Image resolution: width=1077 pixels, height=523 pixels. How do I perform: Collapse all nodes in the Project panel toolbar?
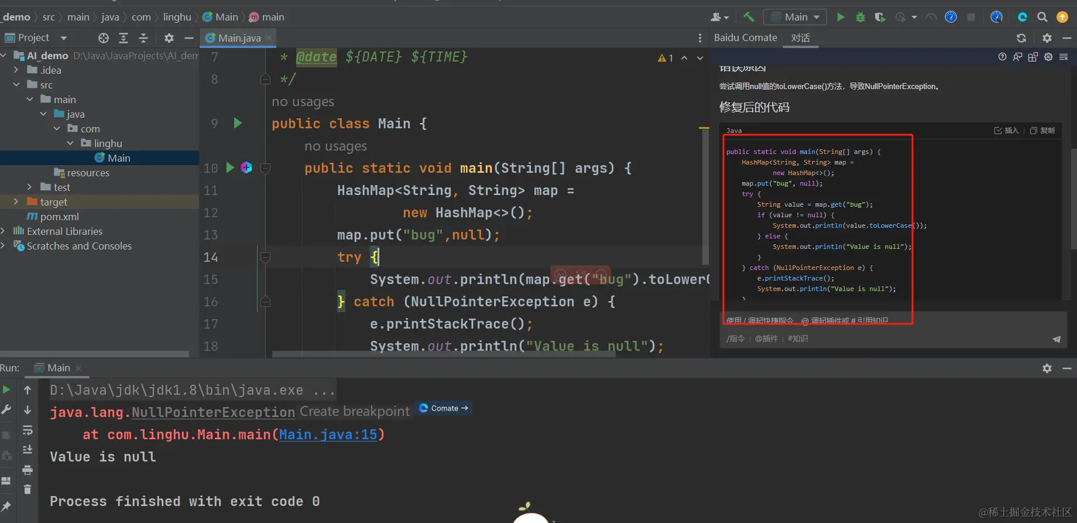pos(143,38)
